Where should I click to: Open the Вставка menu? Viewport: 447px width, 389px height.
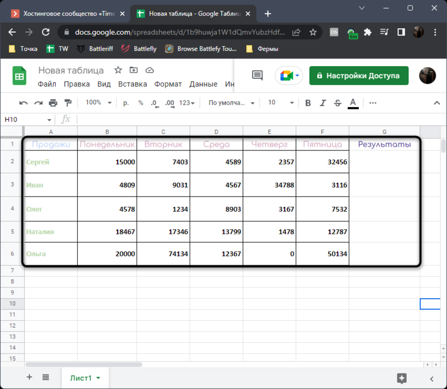point(132,84)
